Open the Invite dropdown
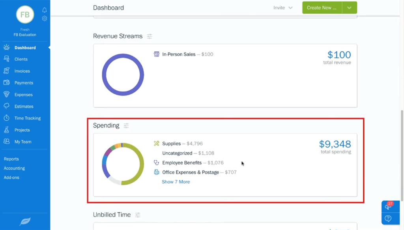This screenshot has height=230, width=404. pos(283,7)
